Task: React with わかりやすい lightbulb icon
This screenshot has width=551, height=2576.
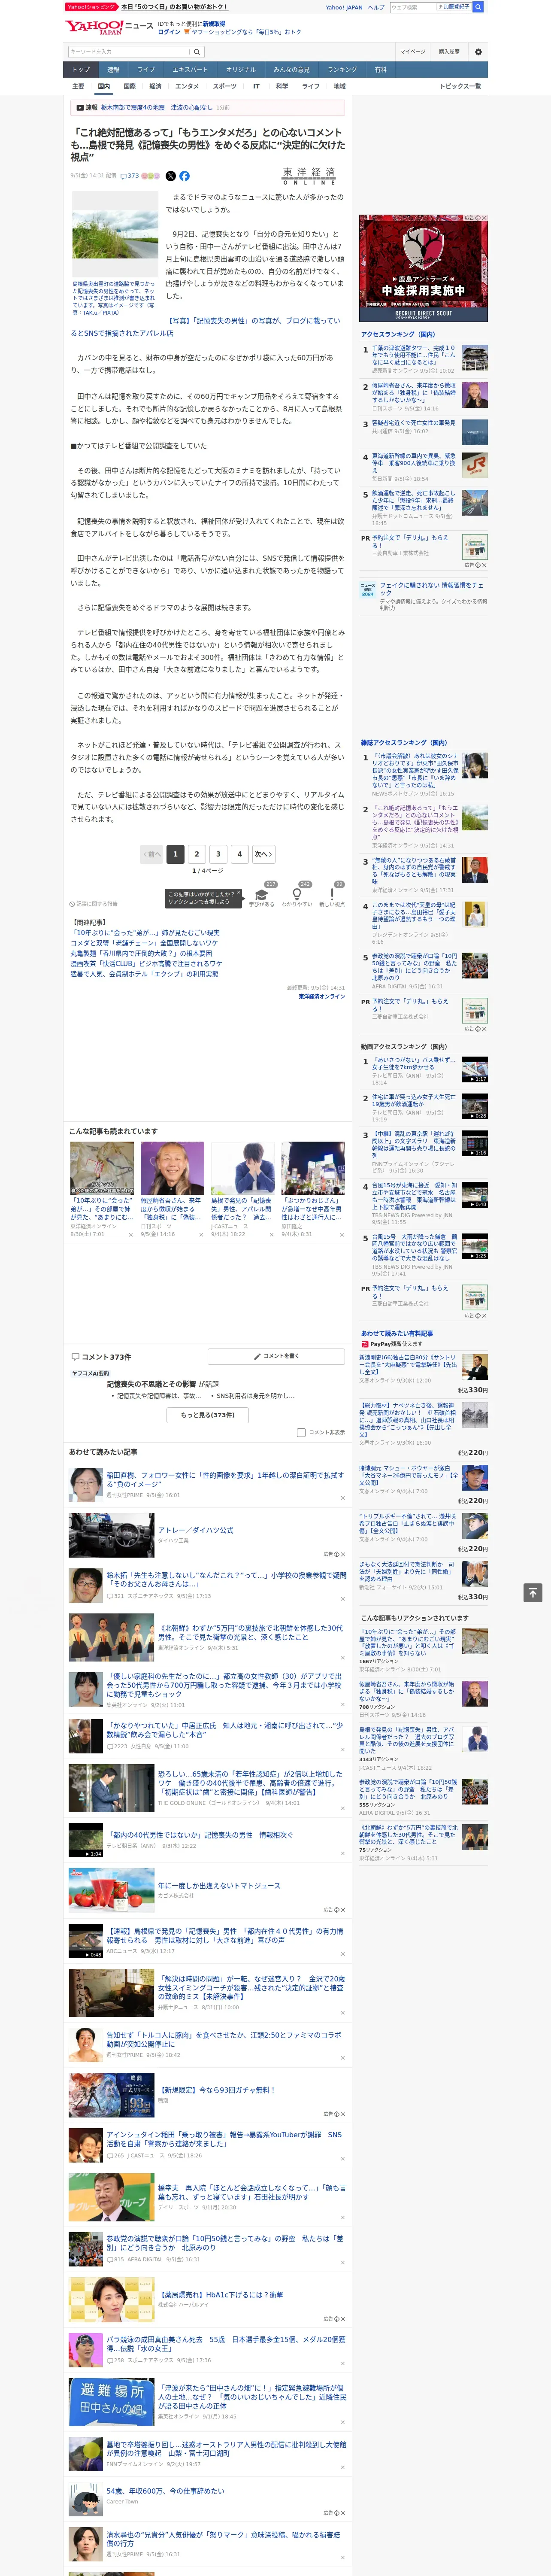Action: coord(297,896)
